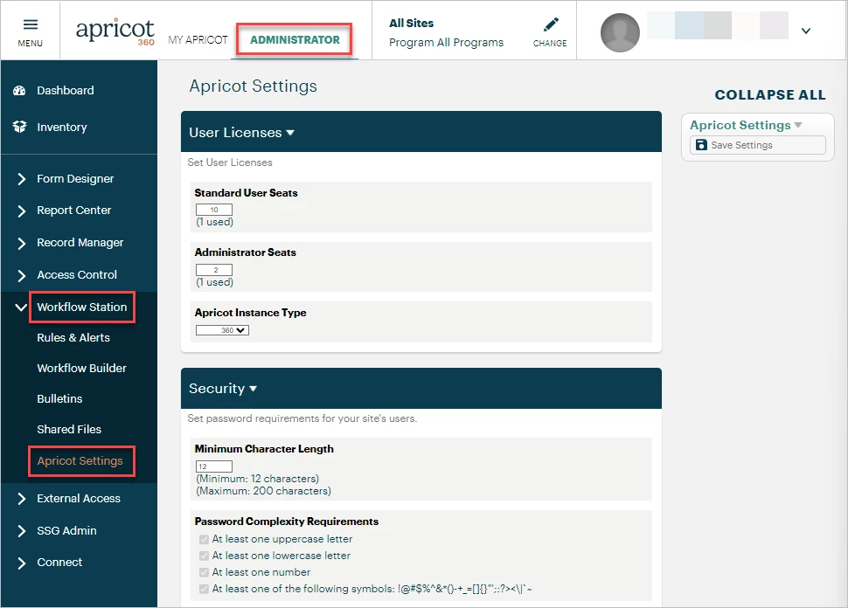This screenshot has height=608, width=848.
Task: Expand the Form Designer chevron
Action: [21, 179]
